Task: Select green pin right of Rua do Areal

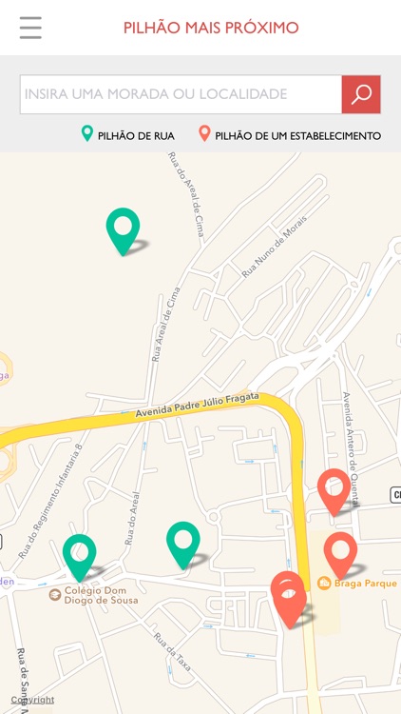Action: point(183,545)
